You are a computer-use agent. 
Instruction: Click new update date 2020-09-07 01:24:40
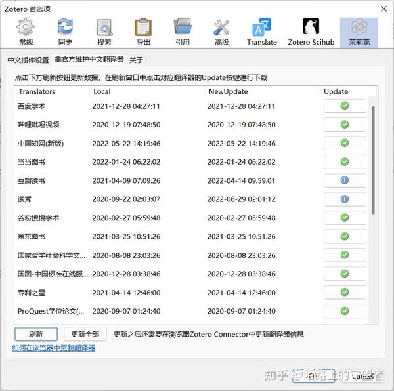click(x=242, y=311)
